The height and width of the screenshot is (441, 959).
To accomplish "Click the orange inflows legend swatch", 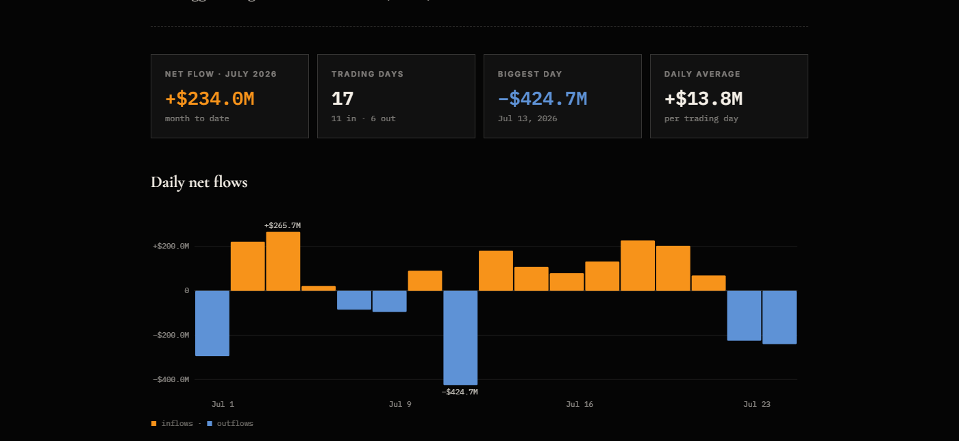I will click(x=153, y=424).
